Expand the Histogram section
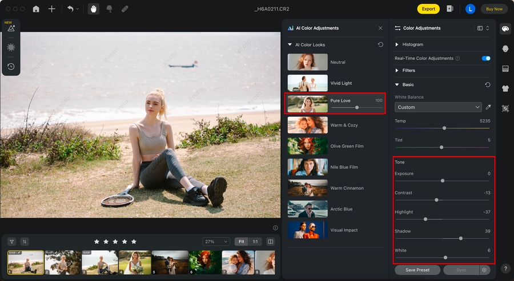This screenshot has height=281, width=514. [x=397, y=44]
